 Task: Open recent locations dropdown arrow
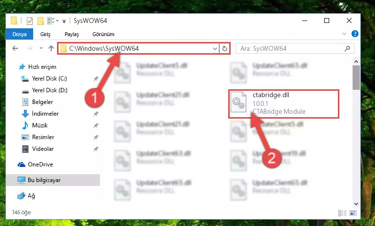click(41, 48)
